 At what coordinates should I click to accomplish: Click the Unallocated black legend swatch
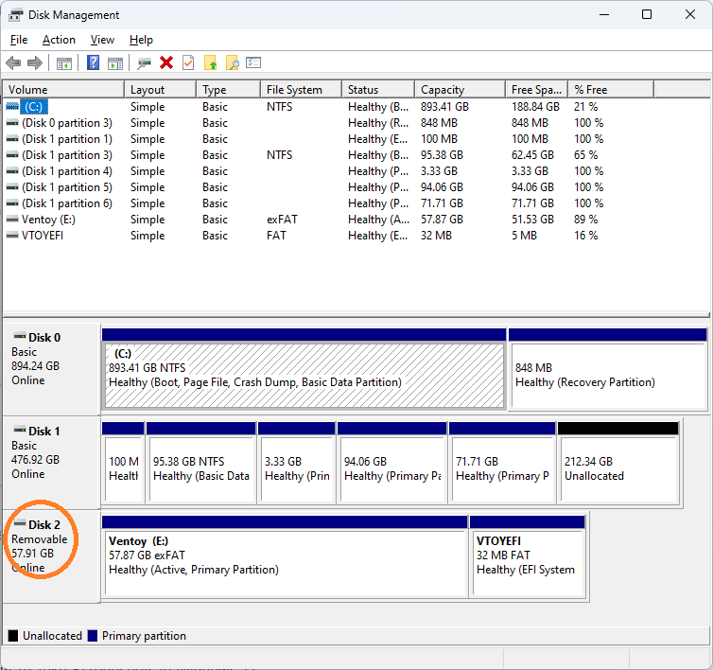pyautogui.click(x=13, y=636)
